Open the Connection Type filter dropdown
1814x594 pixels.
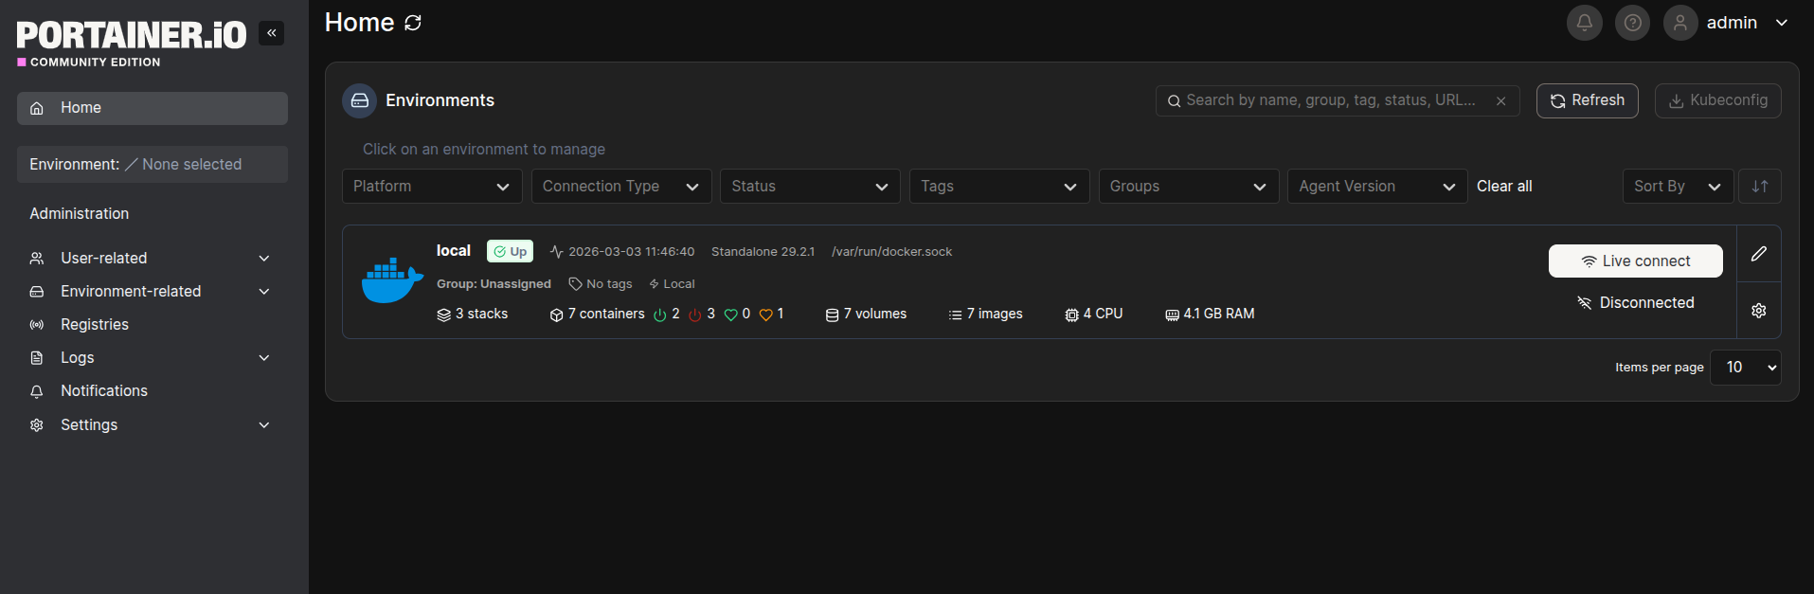(621, 187)
